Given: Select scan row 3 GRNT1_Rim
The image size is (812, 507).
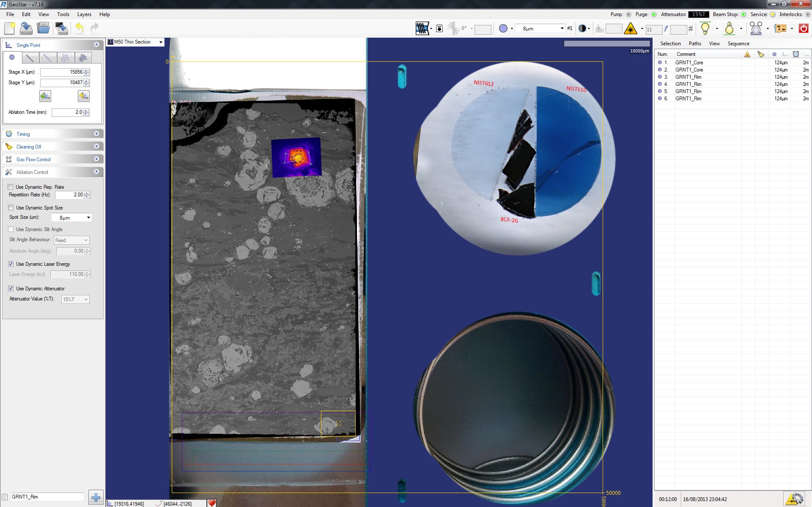Looking at the screenshot, I should click(688, 77).
